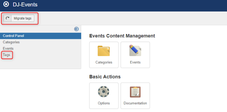Open Events from the sidebar menu

coord(8,48)
